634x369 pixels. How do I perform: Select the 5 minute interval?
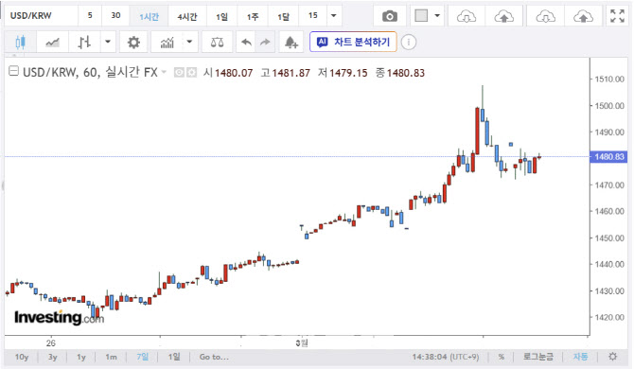coord(90,15)
